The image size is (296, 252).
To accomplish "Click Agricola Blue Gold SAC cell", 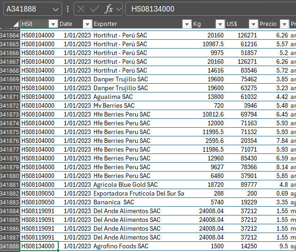I will 142,184.
